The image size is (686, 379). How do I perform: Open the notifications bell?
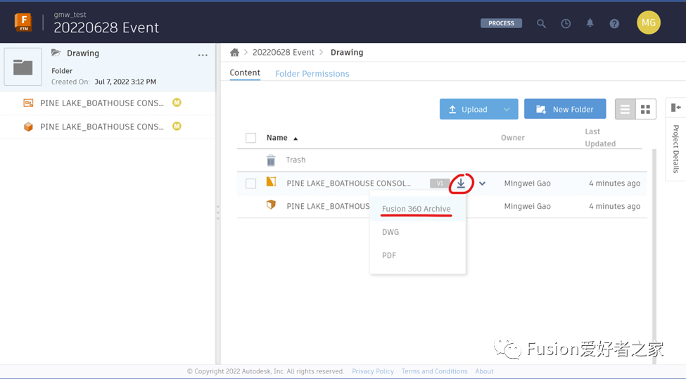pyautogui.click(x=590, y=23)
